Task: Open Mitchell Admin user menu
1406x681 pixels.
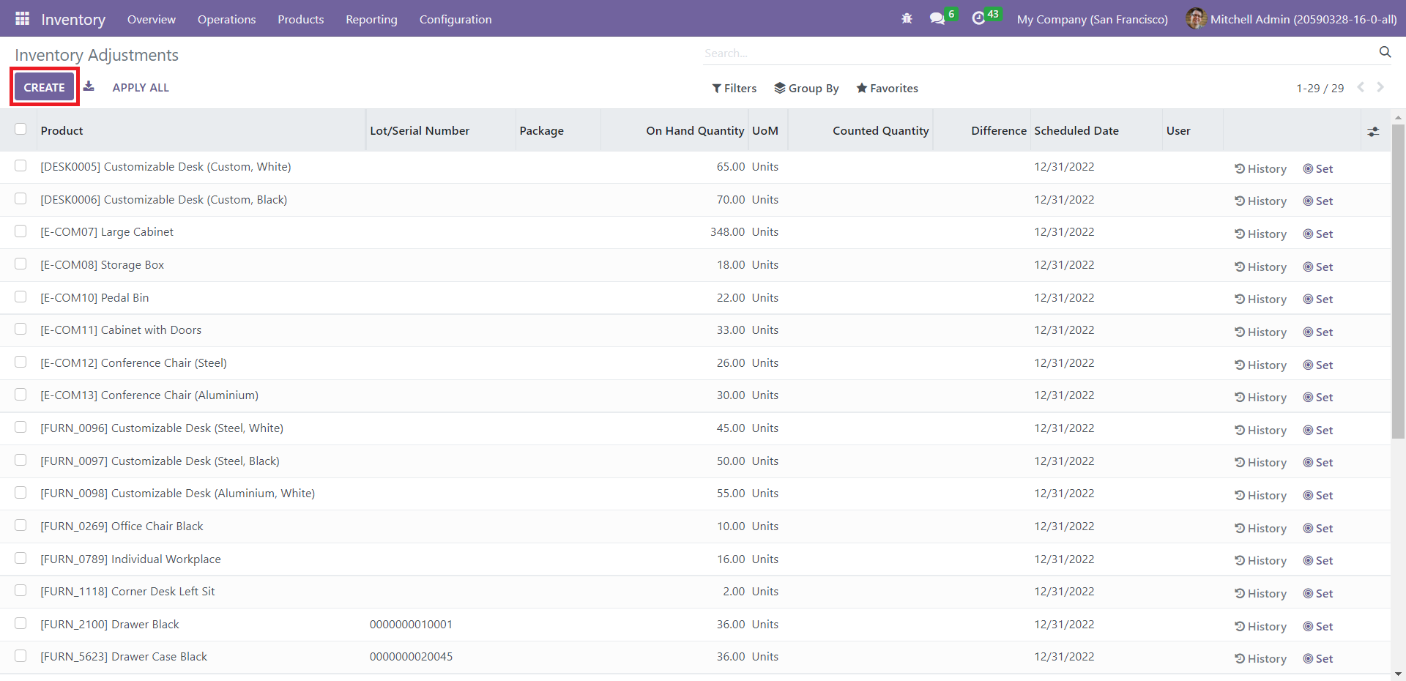Action: tap(1291, 19)
